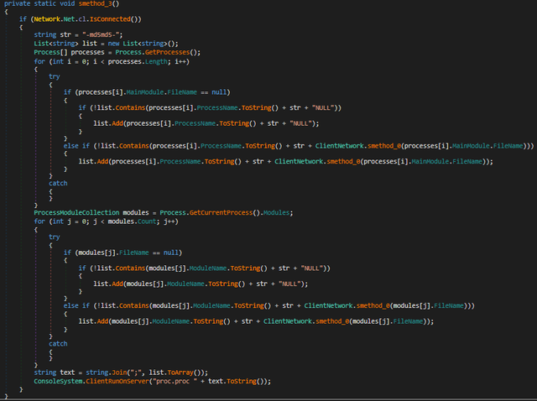
Task: Click "string text" variable declaration
Action: [x=54, y=372]
